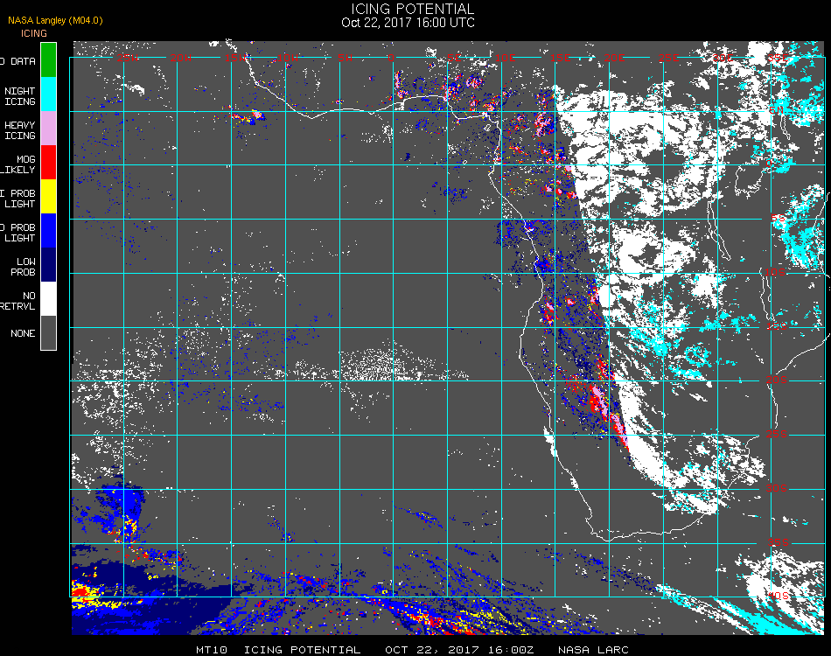This screenshot has width=831, height=656.
Task: Click the yellow HI PROB LIGHT swatch
Action: 48,197
